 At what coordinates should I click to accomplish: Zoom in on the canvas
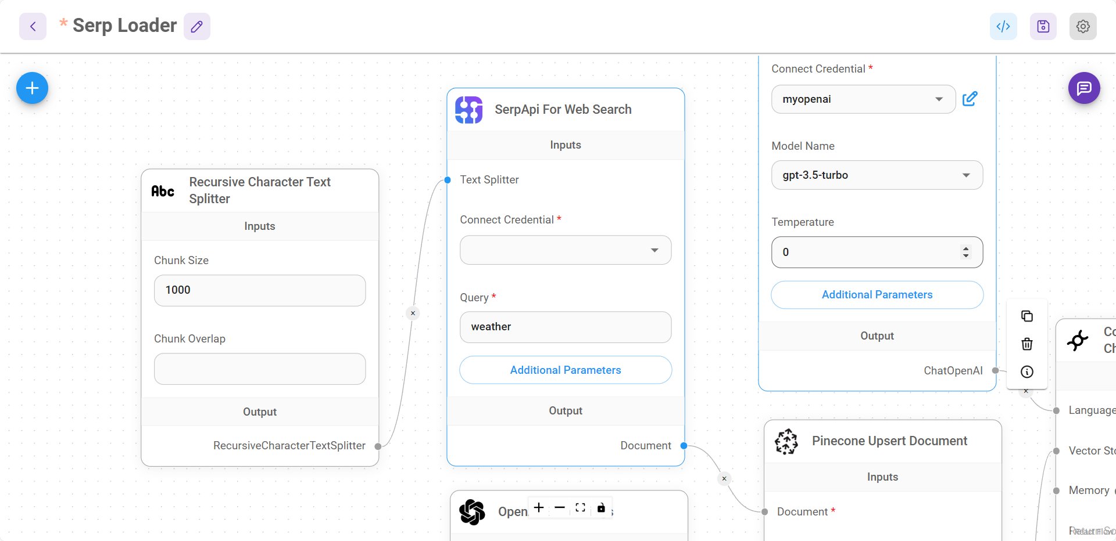[539, 508]
